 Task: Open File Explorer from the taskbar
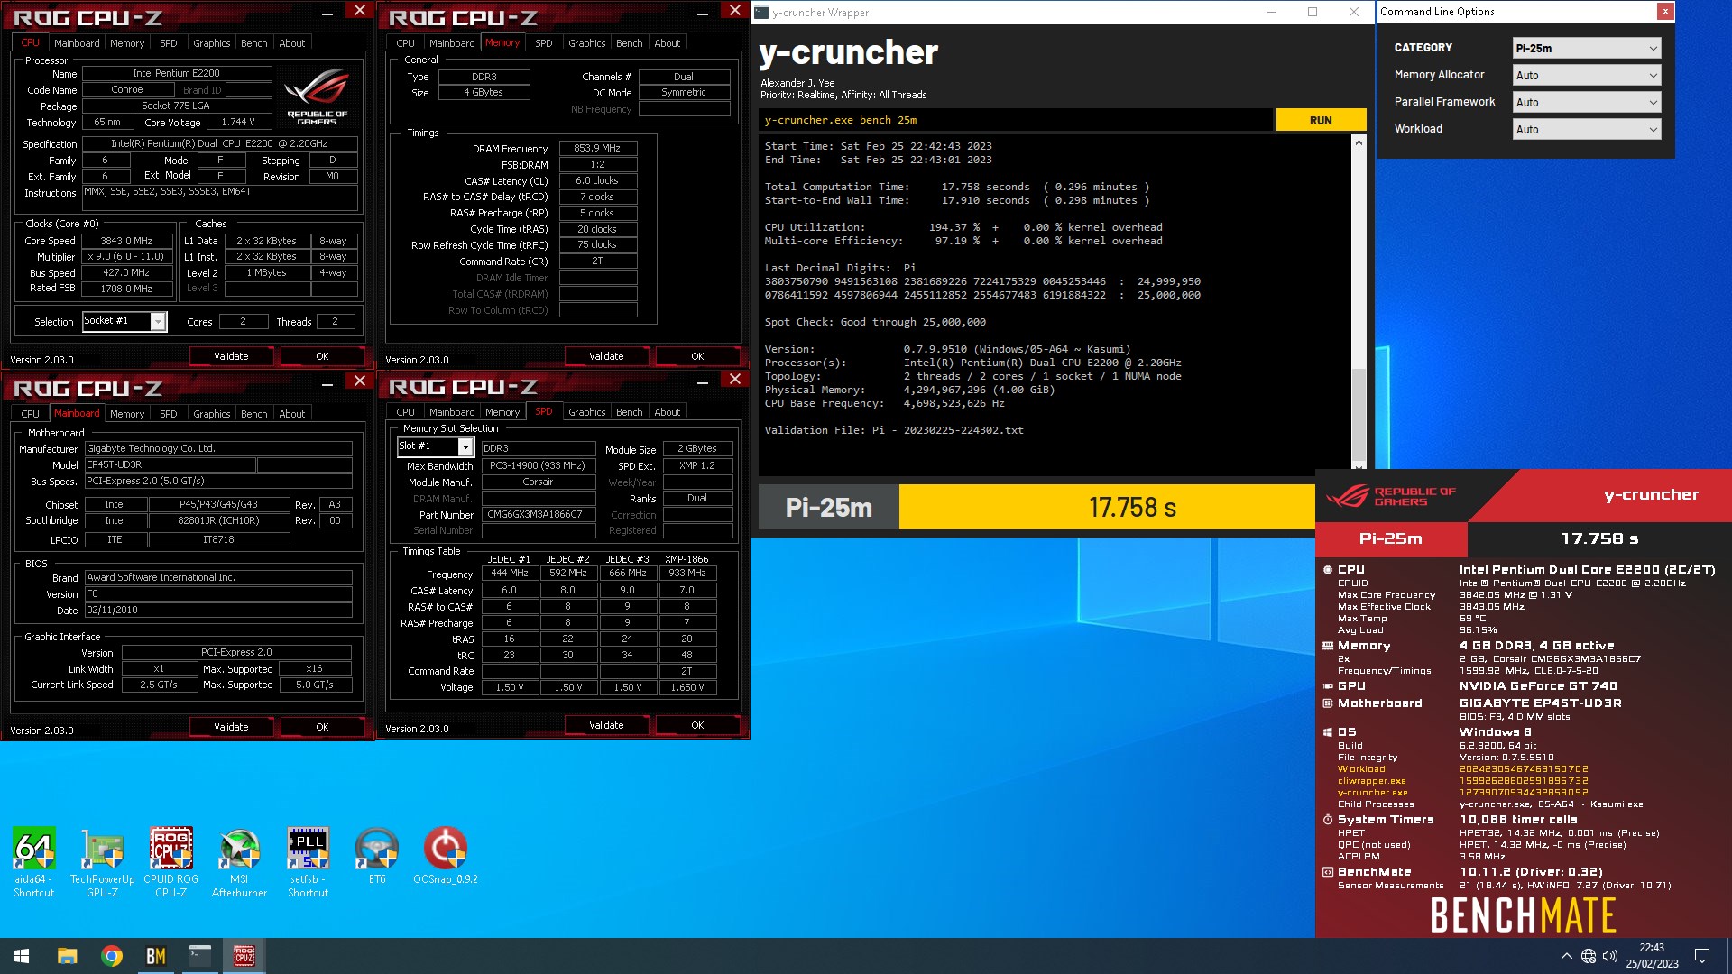(x=67, y=956)
